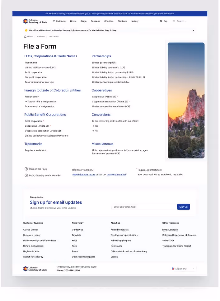The height and width of the screenshot is (301, 220).
Task: Open Open records requests link
Action: 83,257
